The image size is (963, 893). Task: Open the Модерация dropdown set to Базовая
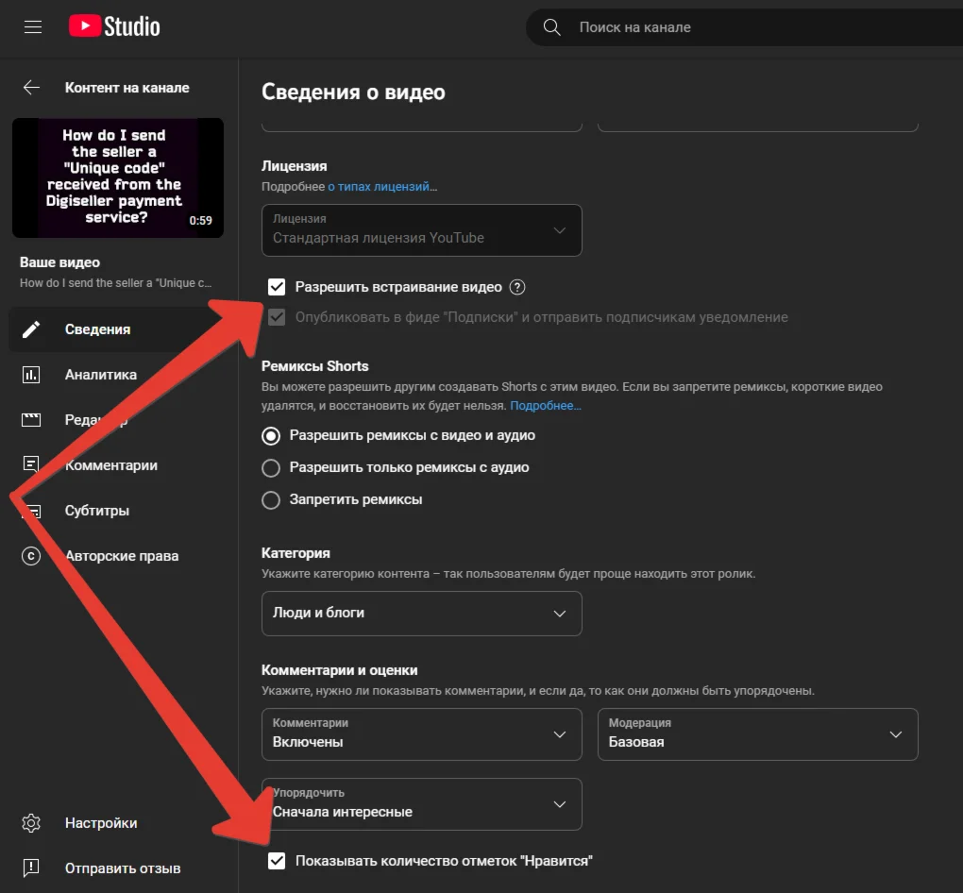[x=757, y=734]
